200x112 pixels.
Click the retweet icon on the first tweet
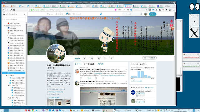[89, 78]
